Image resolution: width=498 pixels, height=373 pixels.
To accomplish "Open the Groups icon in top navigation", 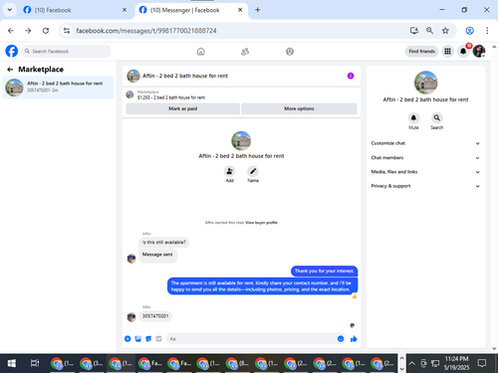I will (290, 52).
